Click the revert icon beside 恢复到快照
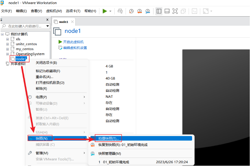The width and height of the screenshot is (252, 167). [x=93, y=145]
